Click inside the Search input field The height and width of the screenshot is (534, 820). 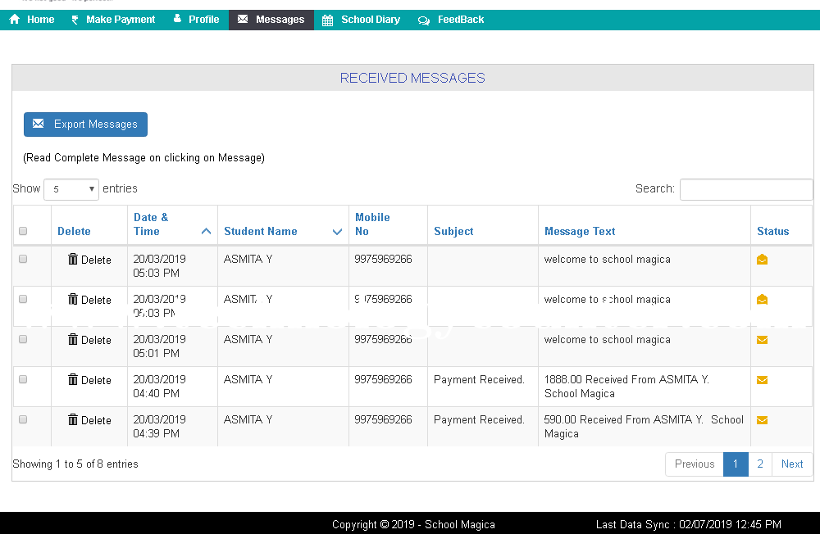point(746,189)
